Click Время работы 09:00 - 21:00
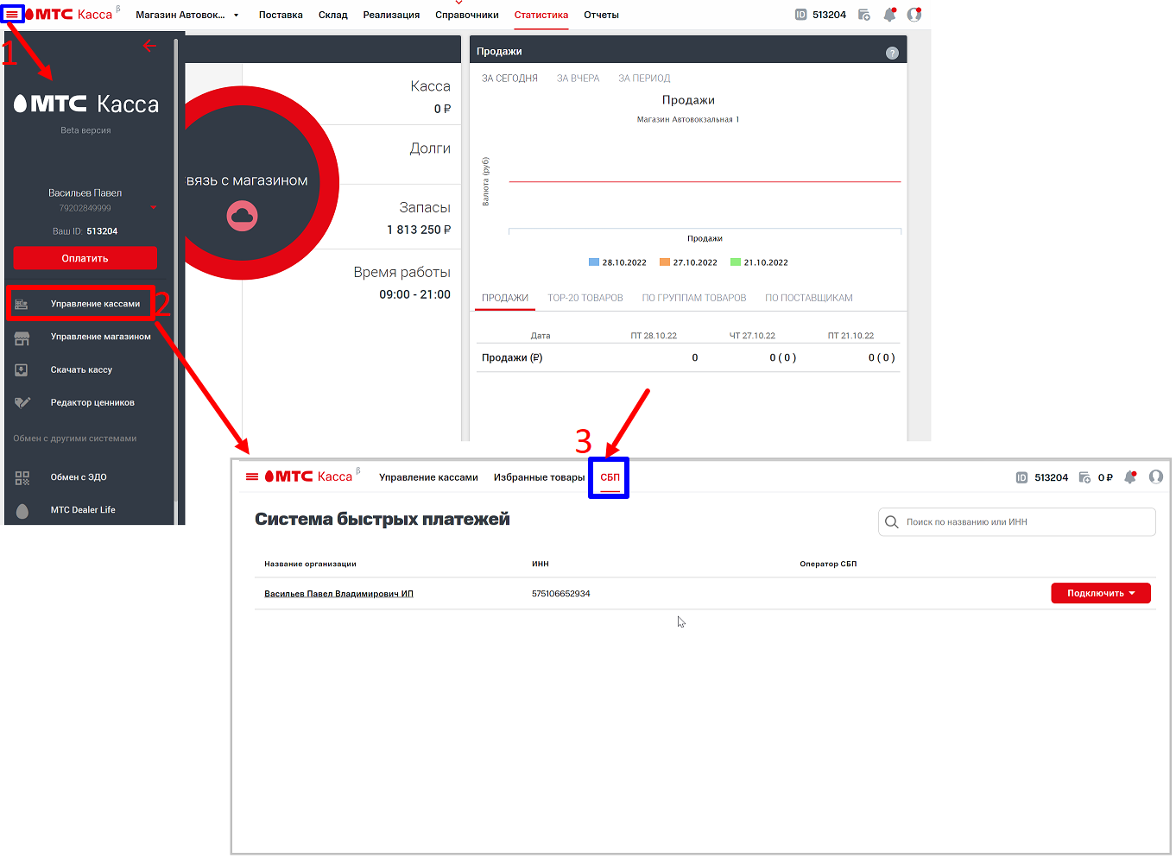Screen dimensions: 1176x858 pyautogui.click(x=414, y=294)
